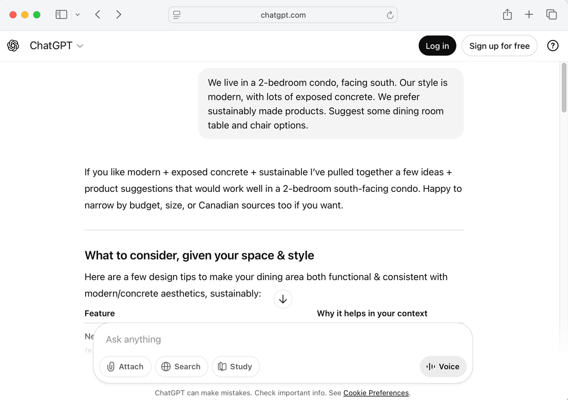The image size is (568, 400).
Task: Show all tabs in Safari
Action: coord(551,15)
